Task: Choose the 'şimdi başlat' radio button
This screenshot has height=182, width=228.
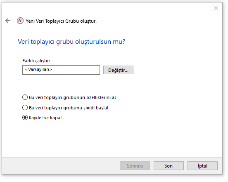Action: click(x=25, y=108)
